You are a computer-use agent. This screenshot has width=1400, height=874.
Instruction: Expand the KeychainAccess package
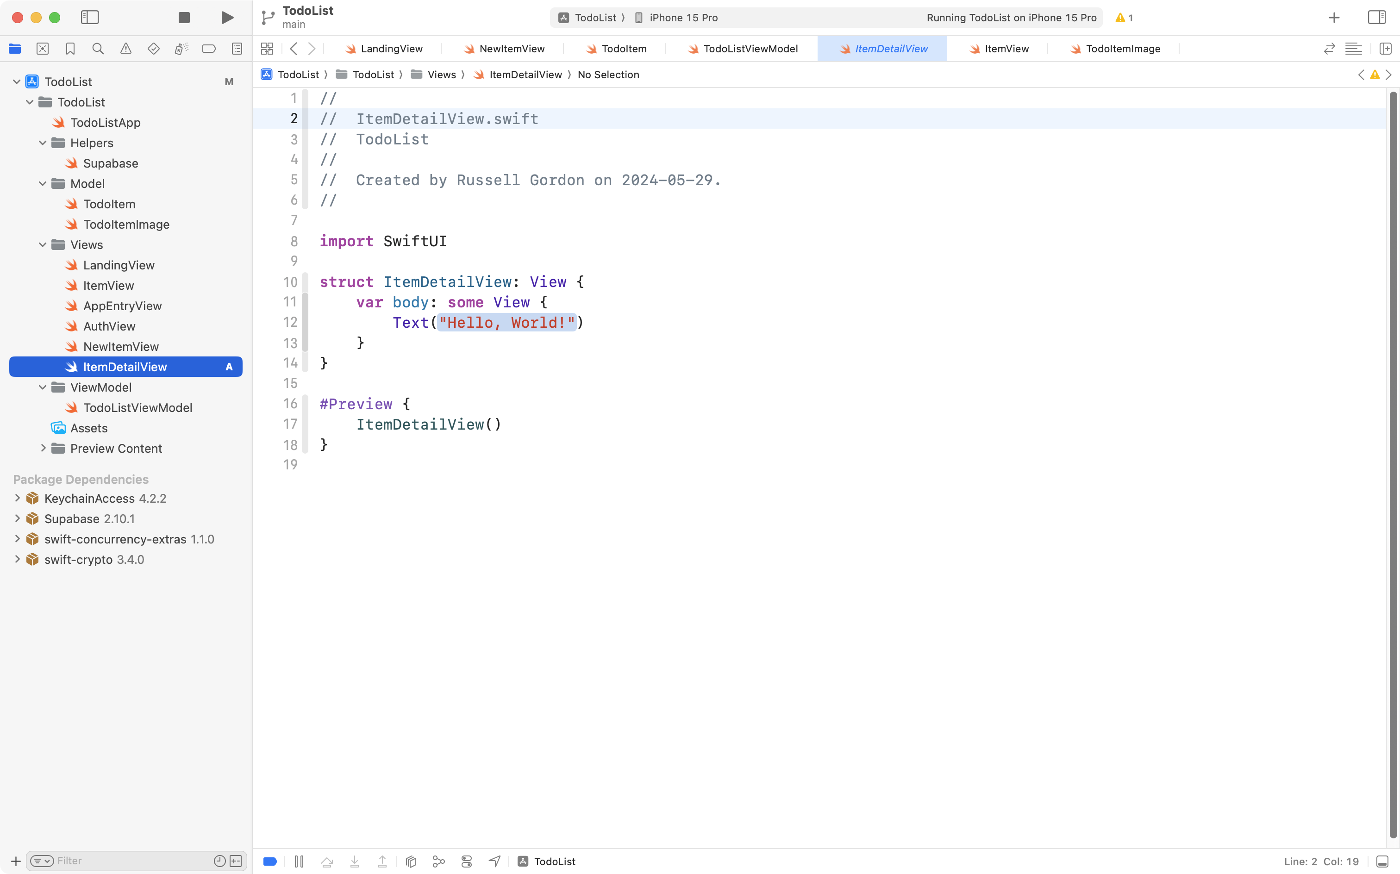tap(17, 498)
